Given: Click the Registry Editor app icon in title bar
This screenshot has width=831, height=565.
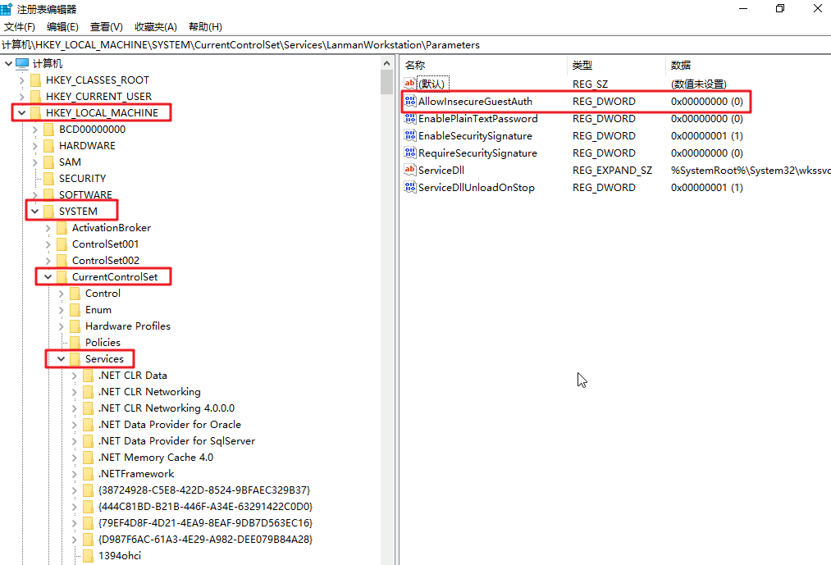Looking at the screenshot, I should point(7,9).
